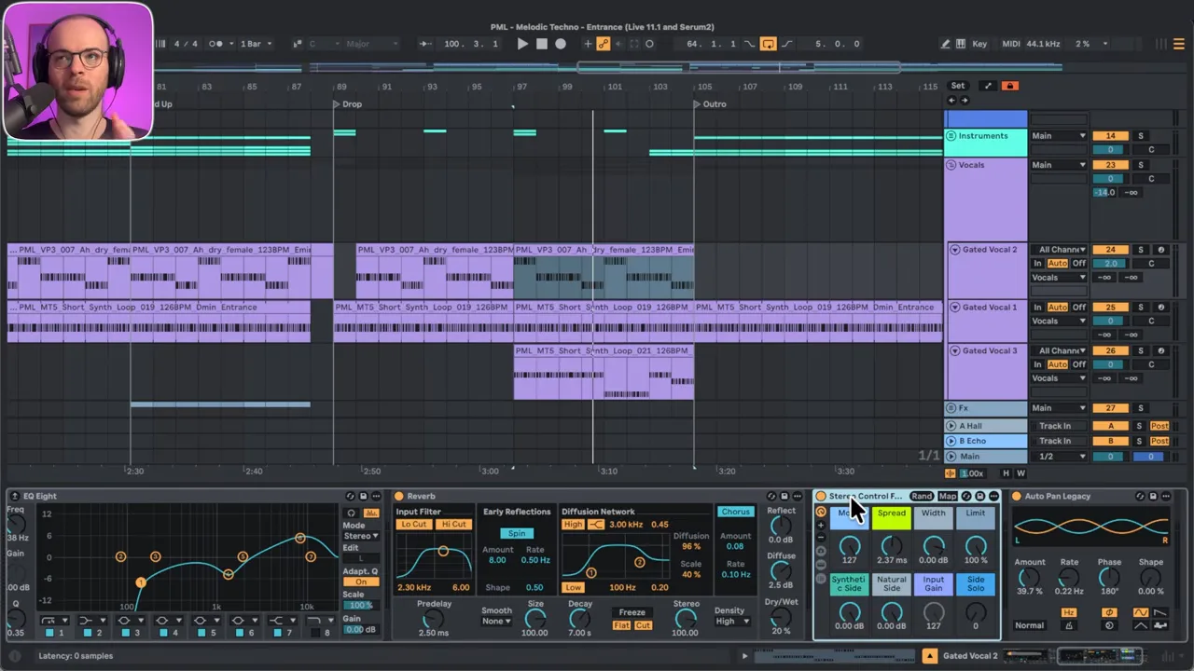Collapse the Gated Vocal 3 track
Screen dimensions: 1194x671
[954, 350]
